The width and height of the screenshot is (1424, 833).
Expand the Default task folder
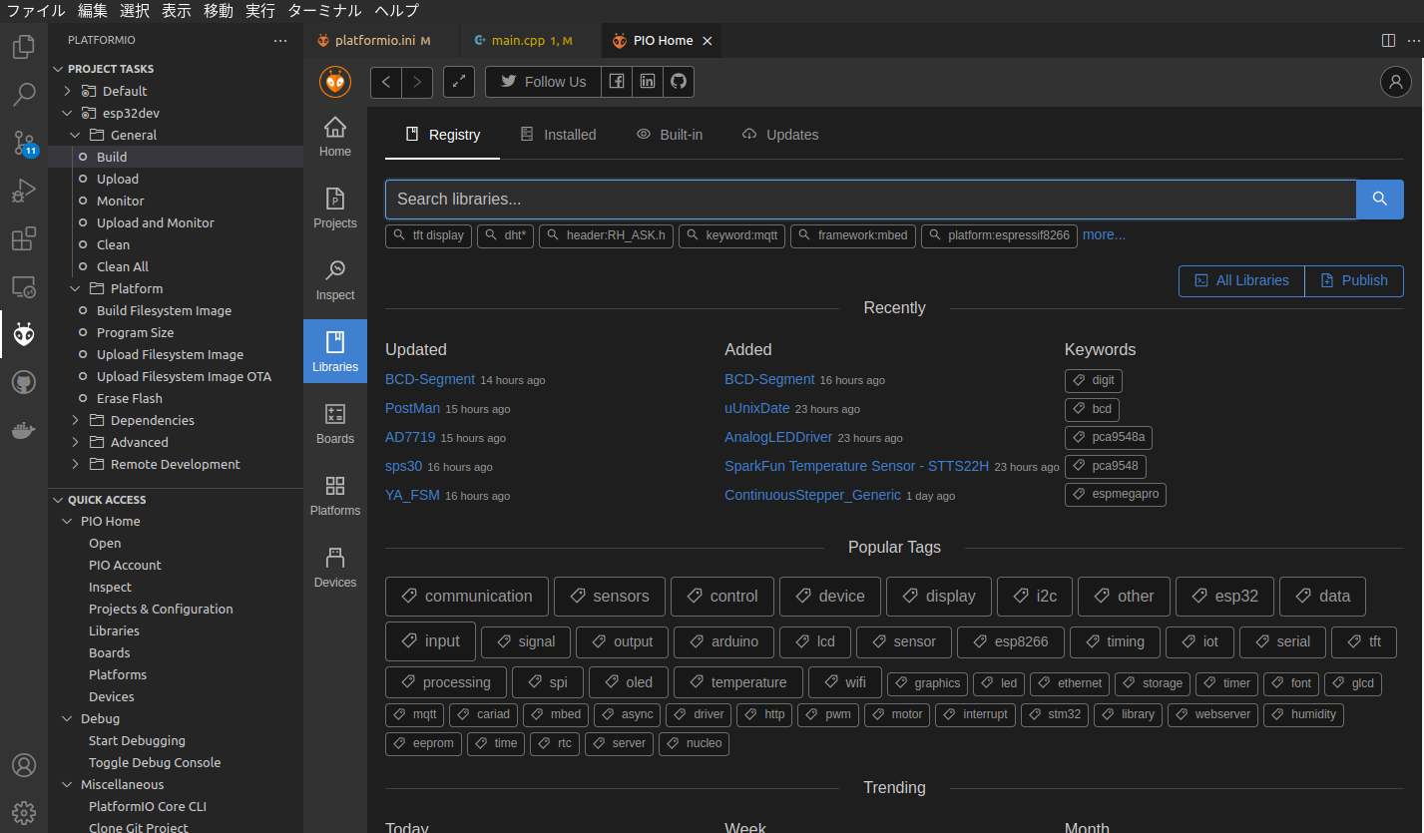(x=67, y=91)
